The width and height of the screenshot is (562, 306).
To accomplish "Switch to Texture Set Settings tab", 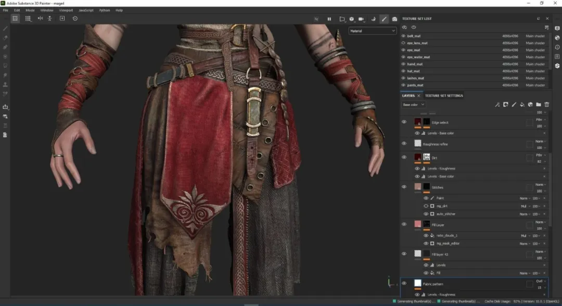I will (444, 96).
